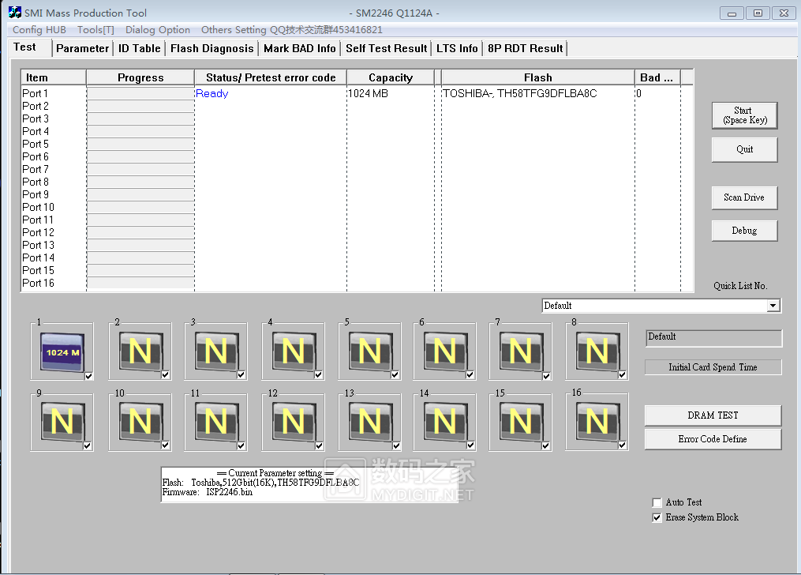Untick the checkbox under port 1 icon
801x575 pixels.
88,376
